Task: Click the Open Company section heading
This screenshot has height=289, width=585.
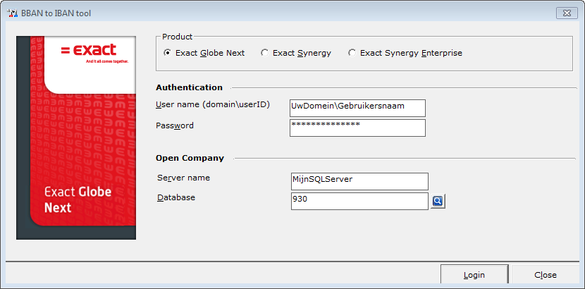Action: pyautogui.click(x=190, y=158)
